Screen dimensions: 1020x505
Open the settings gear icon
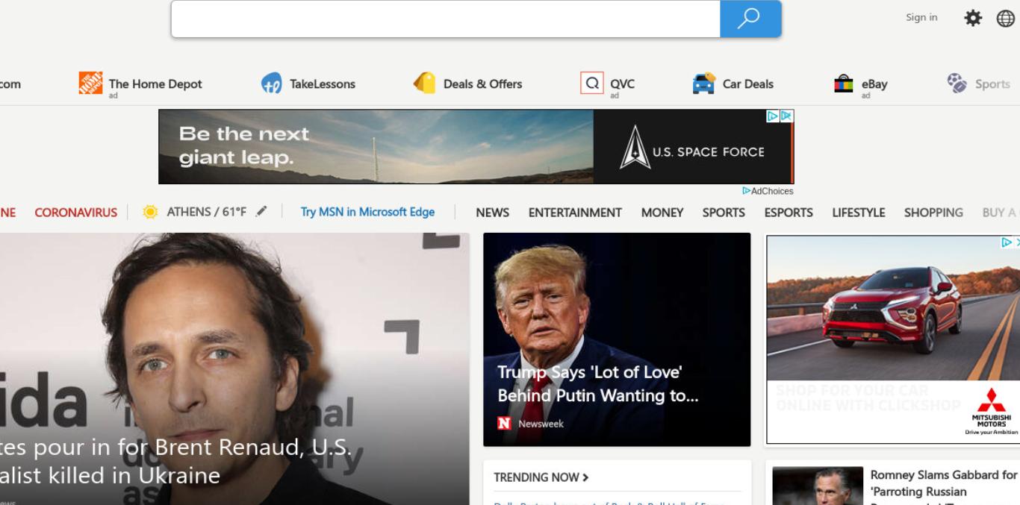click(973, 18)
